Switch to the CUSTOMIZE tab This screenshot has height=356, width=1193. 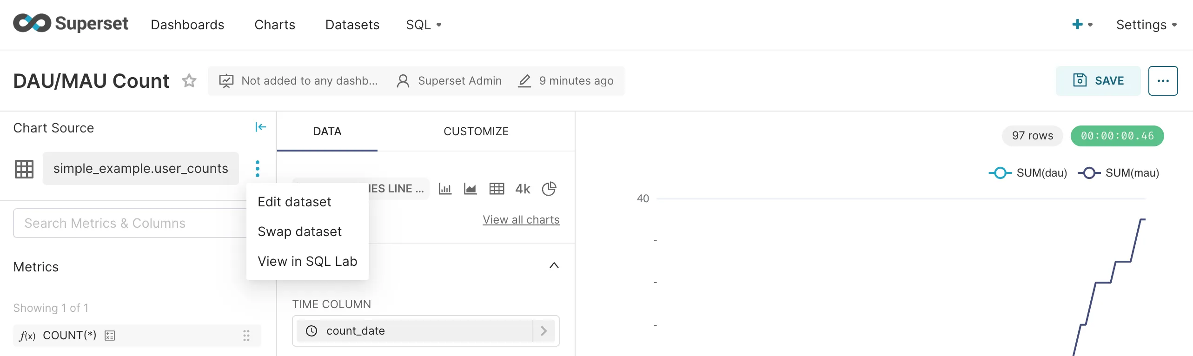point(476,132)
